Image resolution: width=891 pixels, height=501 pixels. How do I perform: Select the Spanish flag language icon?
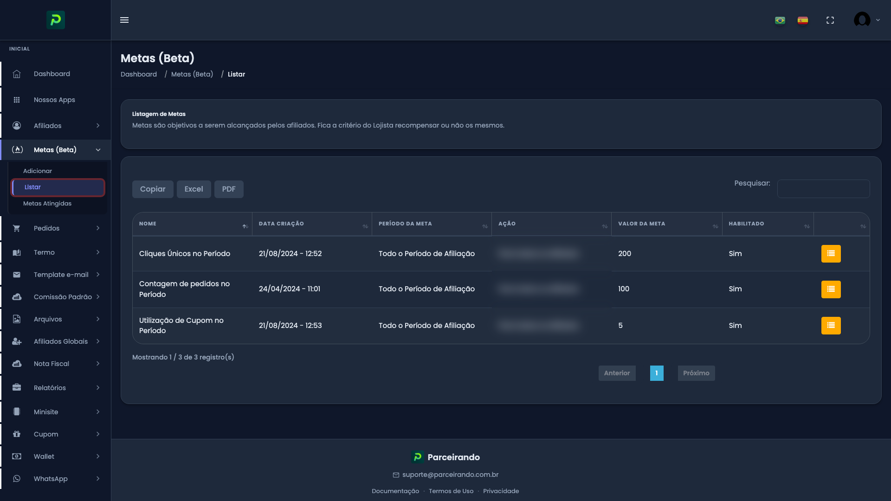click(x=803, y=20)
